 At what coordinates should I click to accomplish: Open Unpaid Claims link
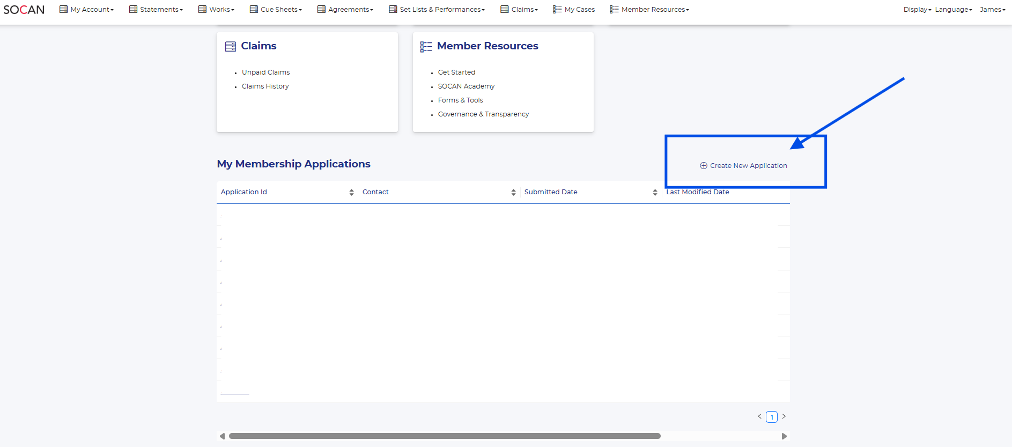[x=265, y=72]
